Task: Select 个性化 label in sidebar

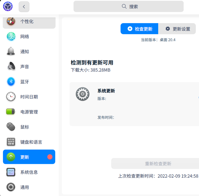Action: coord(27,21)
